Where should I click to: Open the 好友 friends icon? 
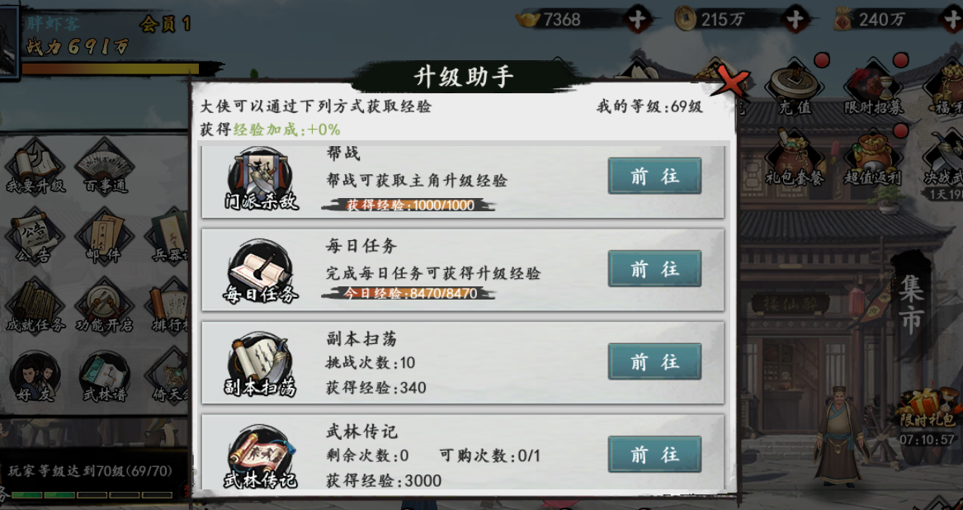(x=35, y=376)
